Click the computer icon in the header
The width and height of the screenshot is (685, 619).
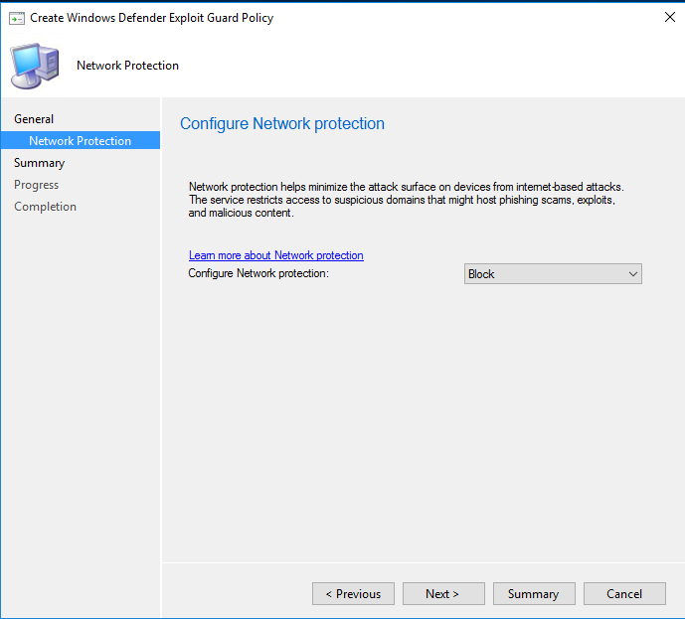[34, 66]
